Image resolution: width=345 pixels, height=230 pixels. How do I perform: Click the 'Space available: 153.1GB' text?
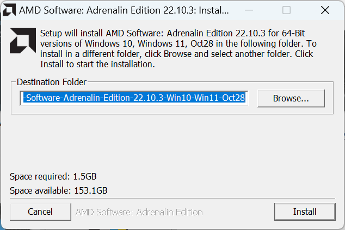click(59, 190)
